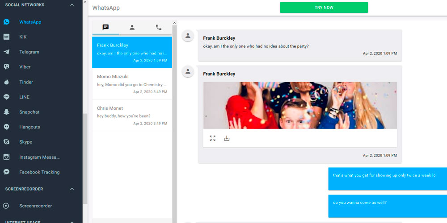Download the party photo attachment
The image size is (447, 223).
pos(227,139)
